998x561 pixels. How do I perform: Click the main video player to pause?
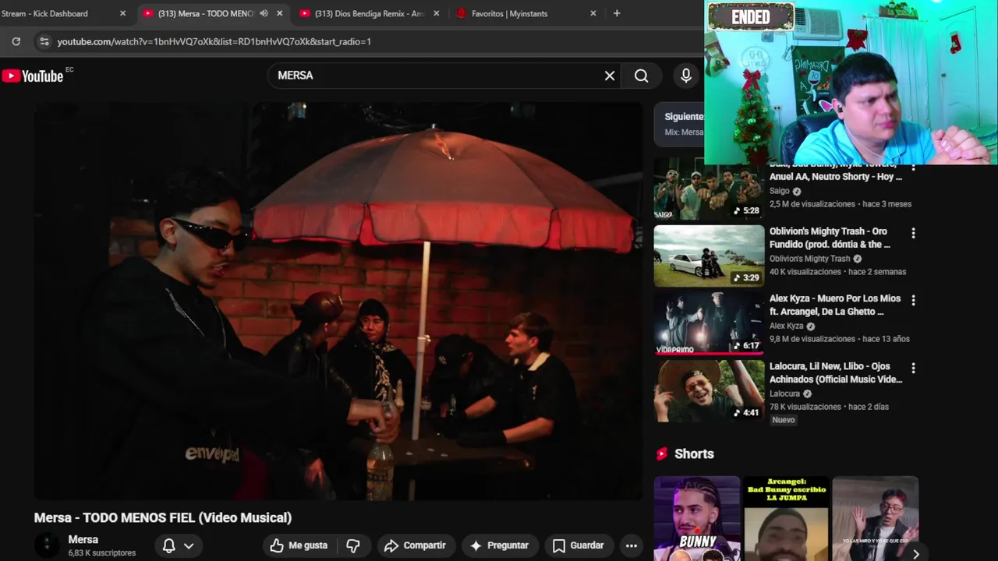[x=338, y=301]
